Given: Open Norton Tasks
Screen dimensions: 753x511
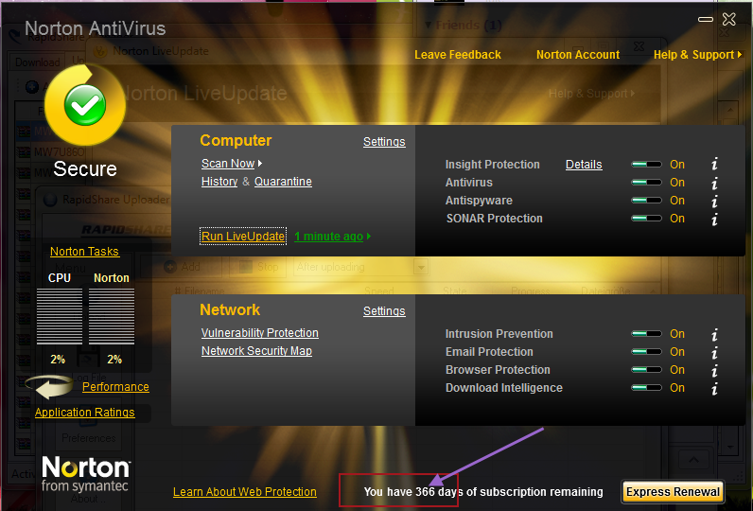Looking at the screenshot, I should click(84, 251).
